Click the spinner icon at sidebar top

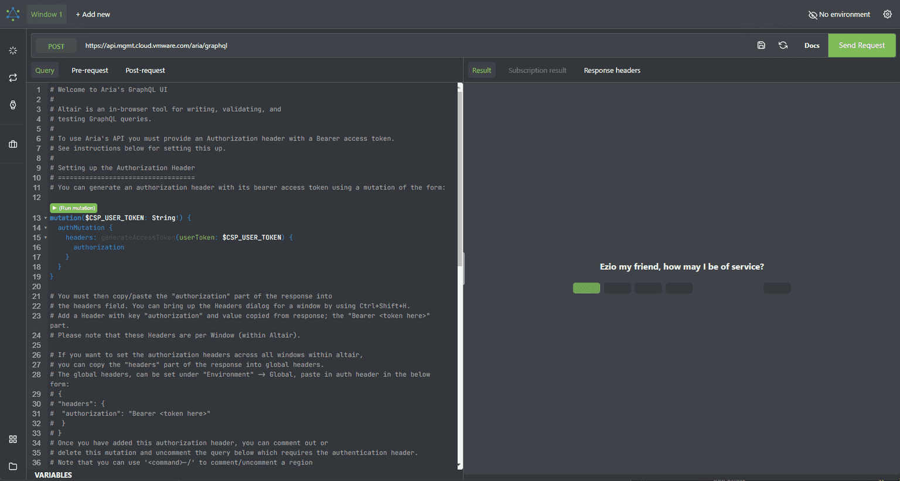point(12,51)
